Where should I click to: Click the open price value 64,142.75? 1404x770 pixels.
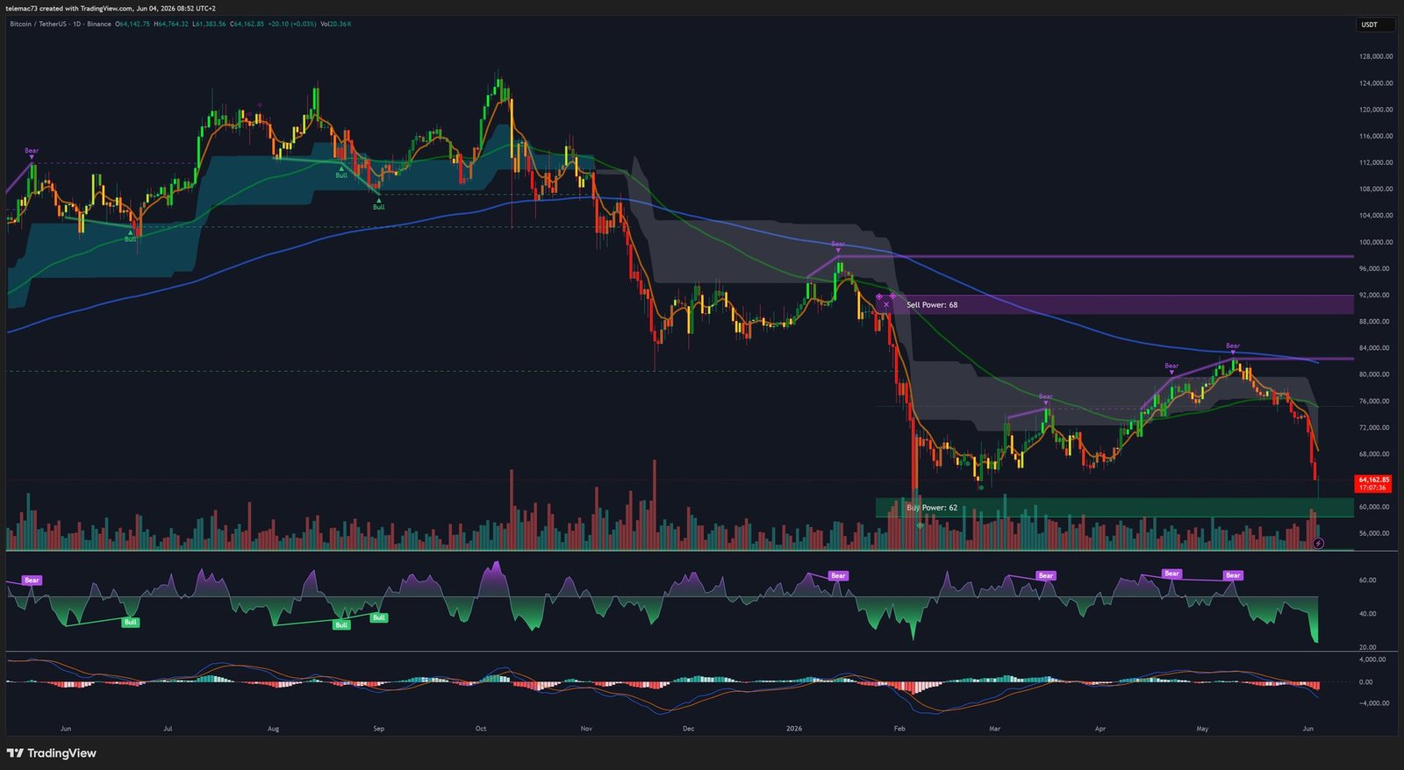(133, 24)
